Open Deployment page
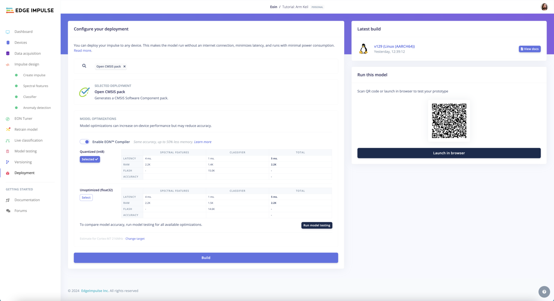554x301 pixels. pos(25,173)
